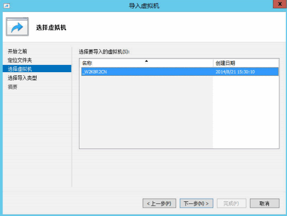Screen dimensions: 287x216
Task: Select the _W2K8R2CN virtual machine row
Action: click(180, 72)
